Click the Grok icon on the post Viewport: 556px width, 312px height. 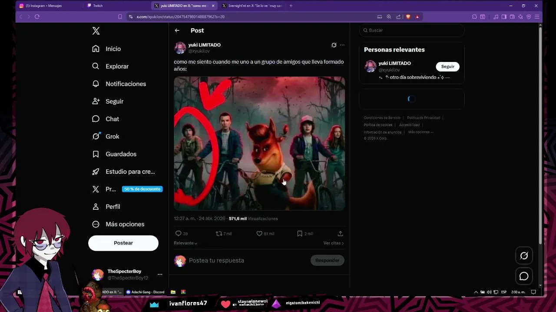[334, 45]
